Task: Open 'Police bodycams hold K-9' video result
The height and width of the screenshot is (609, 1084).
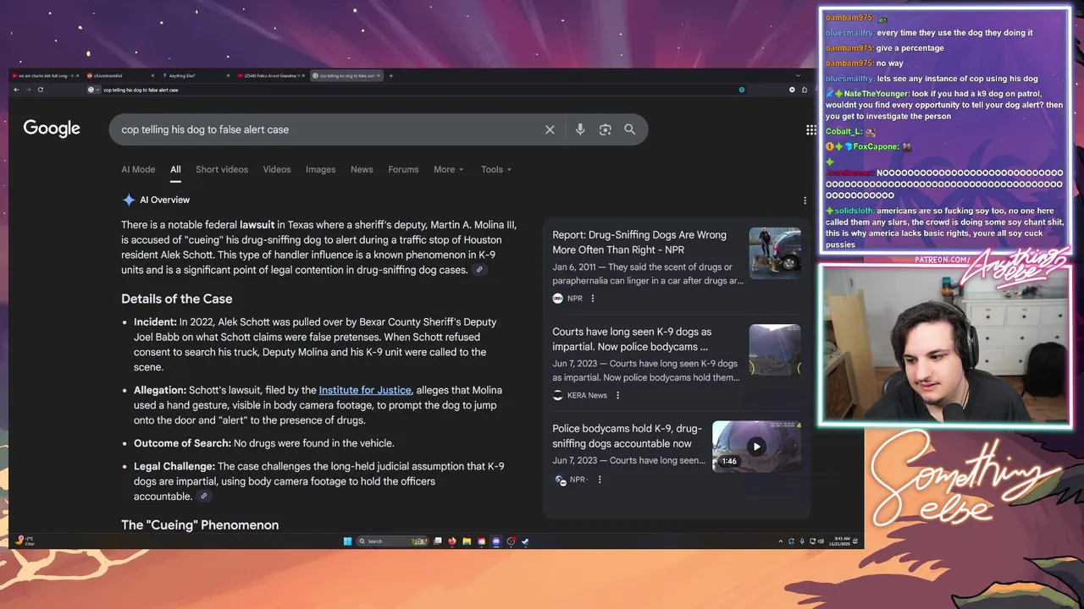Action: [627, 436]
